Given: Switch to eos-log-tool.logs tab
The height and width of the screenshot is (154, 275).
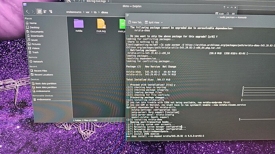Looking at the screenshot, I should pyautogui.click(x=96, y=1).
